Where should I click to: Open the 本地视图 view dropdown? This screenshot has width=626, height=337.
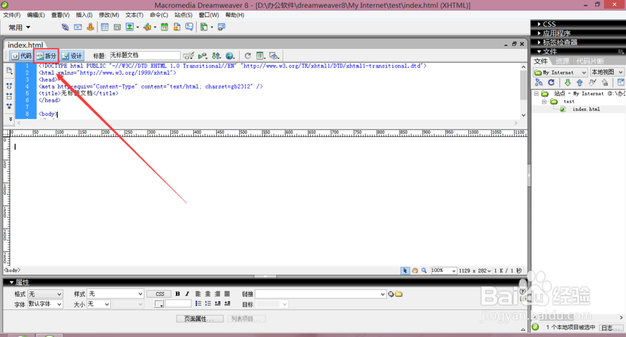click(x=607, y=72)
